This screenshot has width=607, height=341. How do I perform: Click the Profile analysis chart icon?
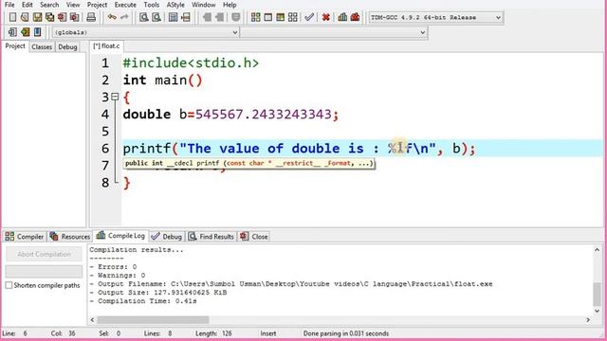coord(342,17)
